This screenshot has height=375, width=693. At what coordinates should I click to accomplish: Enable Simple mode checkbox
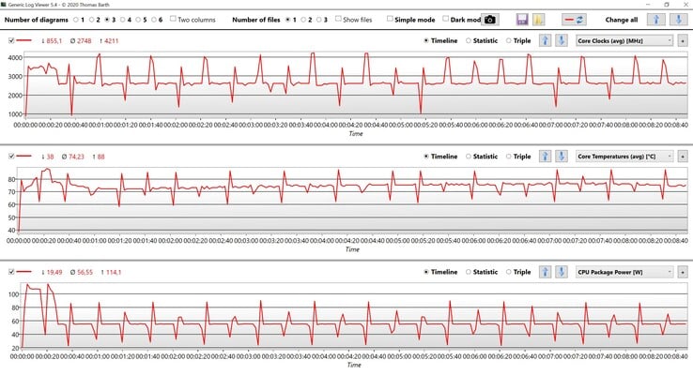[x=390, y=19]
